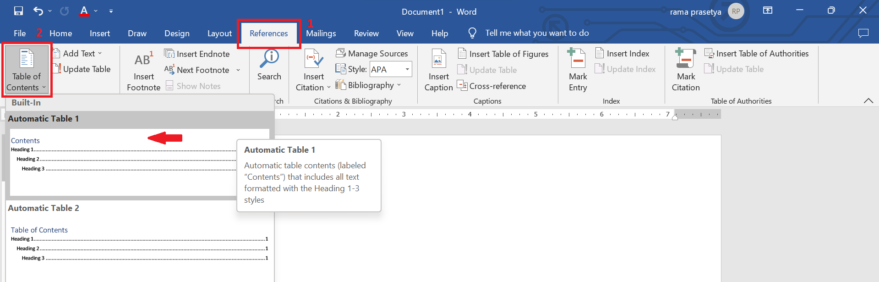Open the Mailings tab
This screenshot has width=879, height=282.
point(321,33)
